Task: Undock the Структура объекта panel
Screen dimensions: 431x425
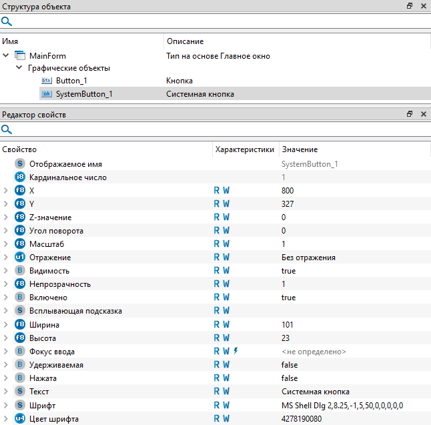Action: (x=410, y=6)
